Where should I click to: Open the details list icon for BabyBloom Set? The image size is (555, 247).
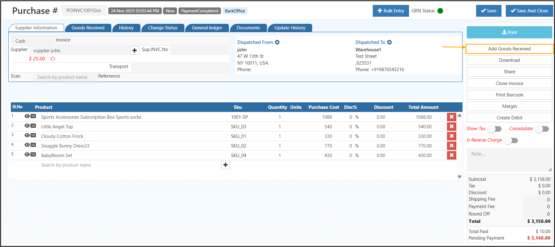(x=33, y=155)
